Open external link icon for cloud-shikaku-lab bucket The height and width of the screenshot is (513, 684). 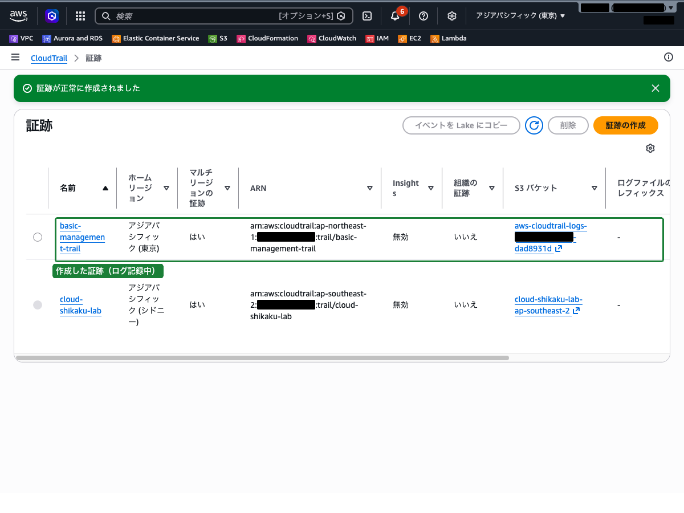(576, 311)
